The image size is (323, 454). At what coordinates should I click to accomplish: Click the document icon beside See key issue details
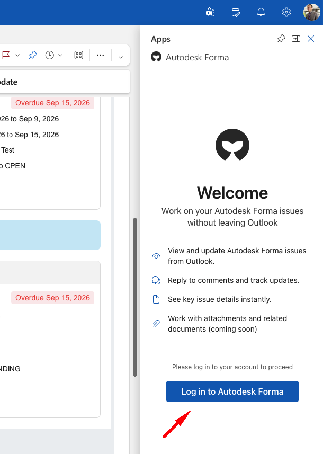click(x=156, y=299)
